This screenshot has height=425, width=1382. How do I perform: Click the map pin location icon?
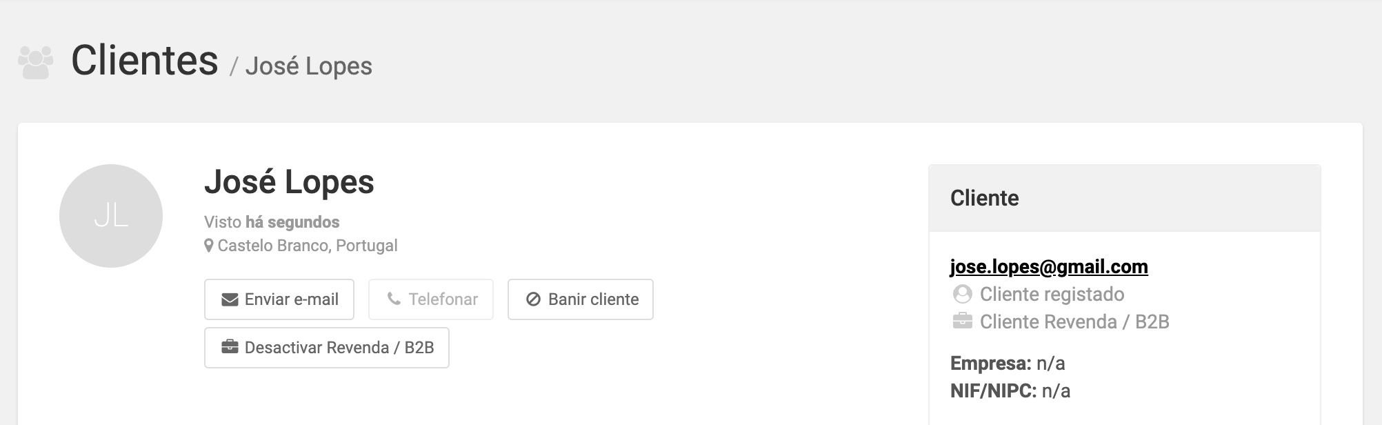[x=208, y=246]
